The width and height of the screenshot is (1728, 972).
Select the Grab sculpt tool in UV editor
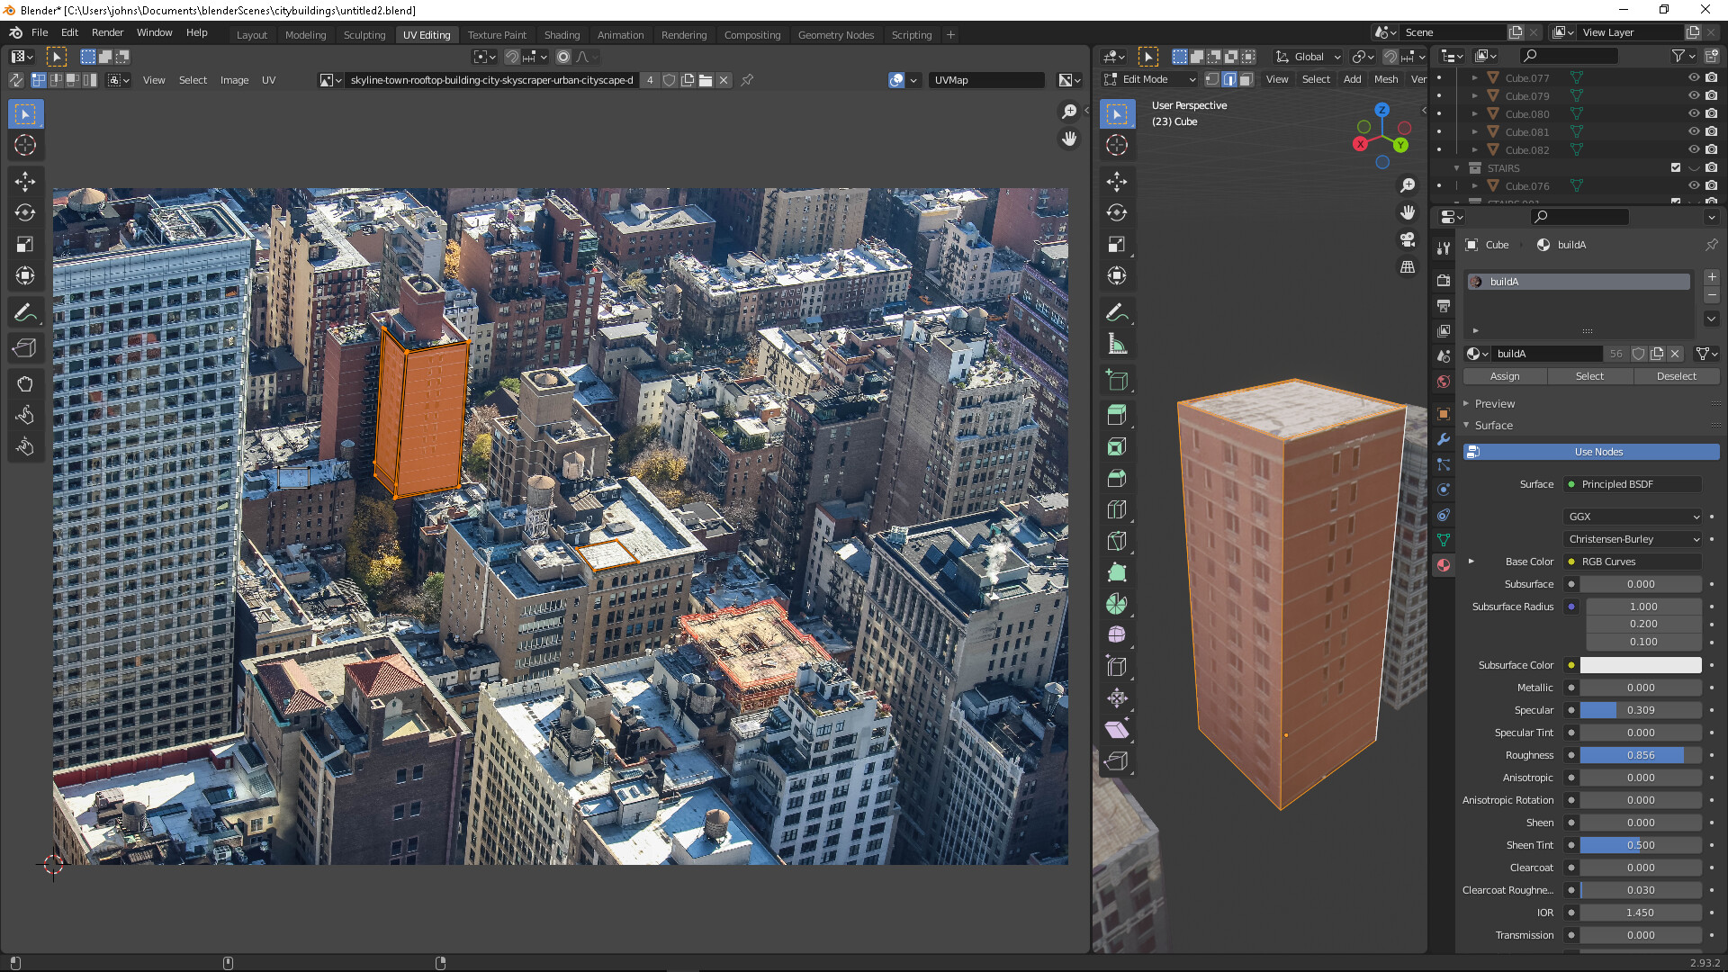(25, 384)
